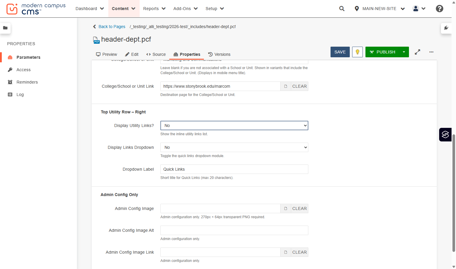Viewport: 456px width, 269px height.
Task: Open the more actions ellipsis menu
Action: (431, 52)
